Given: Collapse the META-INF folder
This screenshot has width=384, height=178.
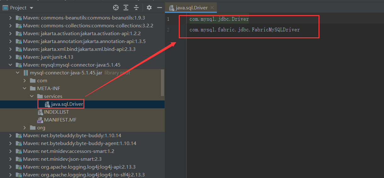Looking at the screenshot, I should 25,88.
